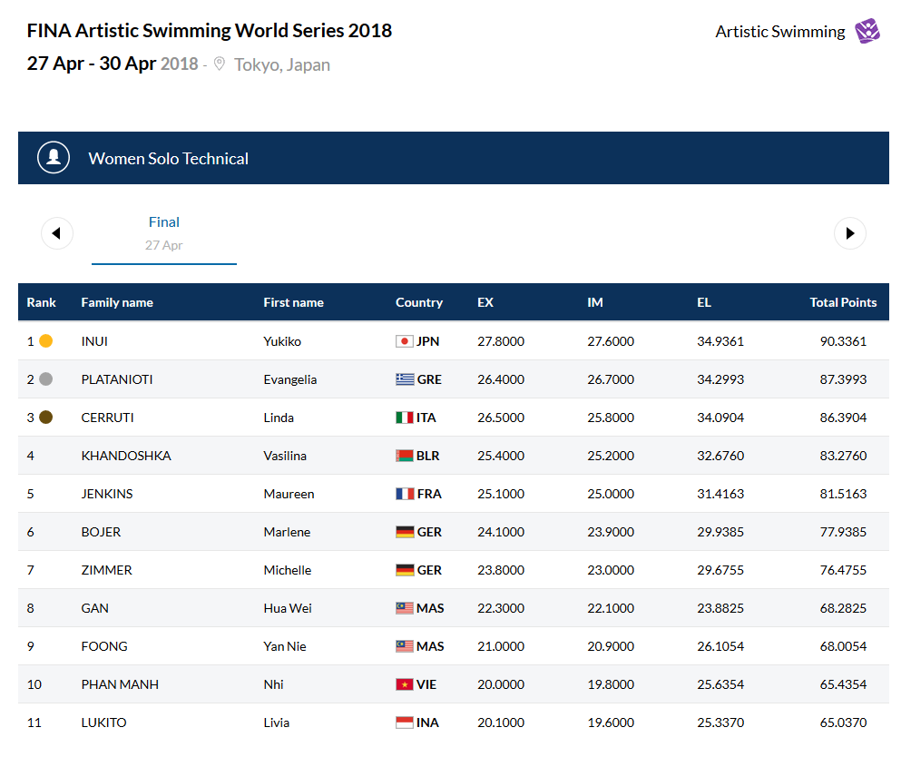This screenshot has width=911, height=757.
Task: Click the Country column header
Action: pos(419,302)
